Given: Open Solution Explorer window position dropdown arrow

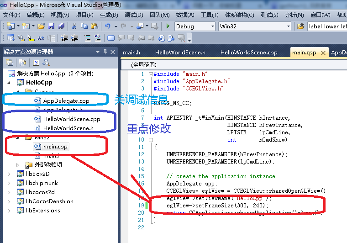Looking at the screenshot, I should (x=98, y=52).
